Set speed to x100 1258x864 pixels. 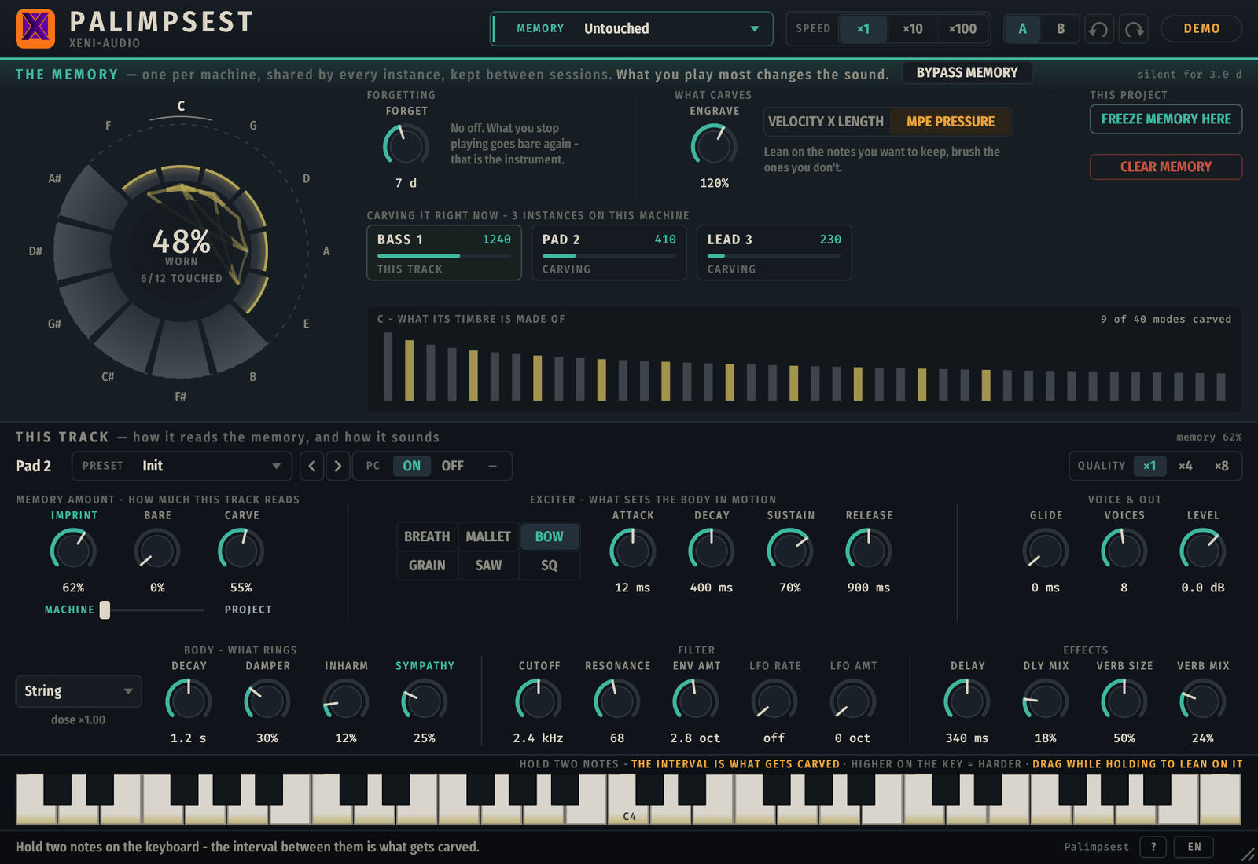(x=962, y=29)
